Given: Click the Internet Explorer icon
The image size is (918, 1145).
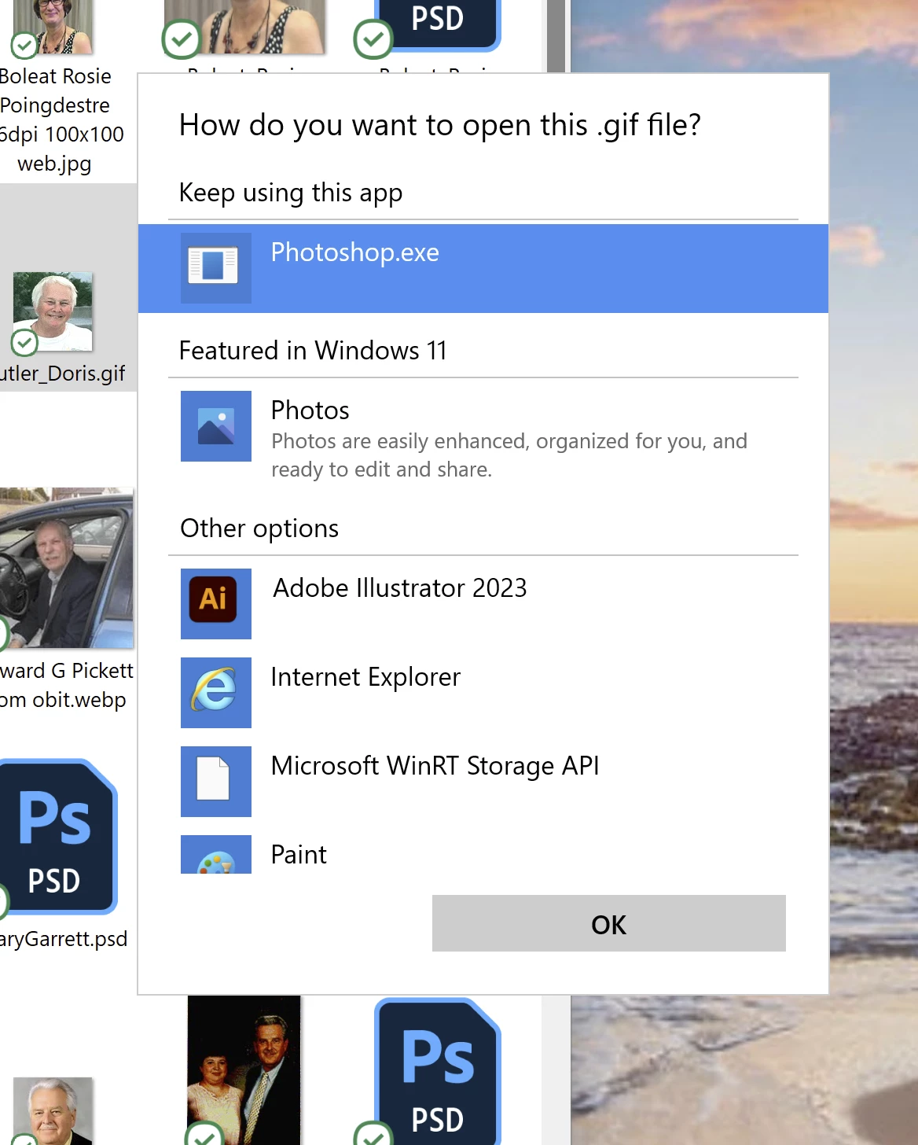Looking at the screenshot, I should pyautogui.click(x=216, y=693).
